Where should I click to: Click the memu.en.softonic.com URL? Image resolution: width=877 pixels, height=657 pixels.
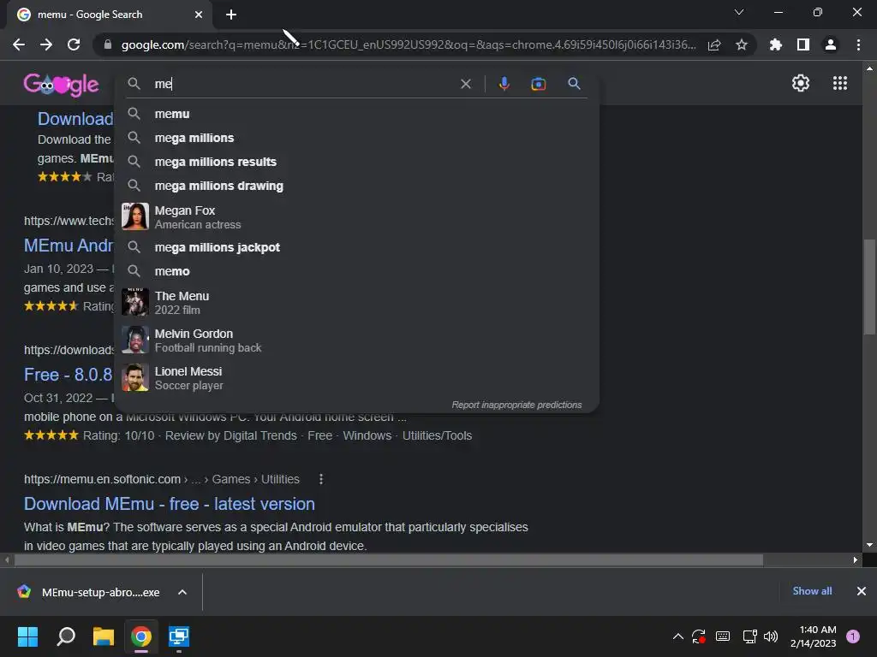[x=102, y=479]
